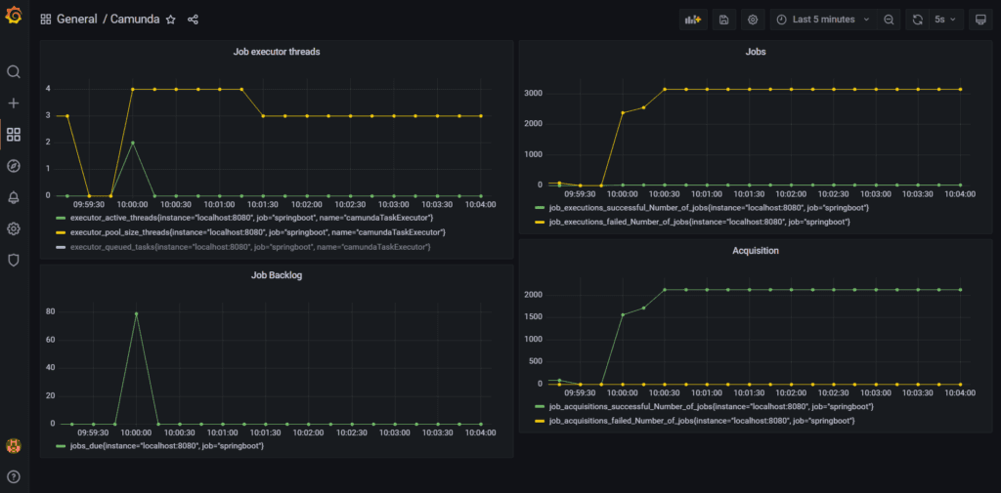Viewport: 1001px width, 493px height.
Task: Open the Grafana home logo
Action: click(14, 16)
